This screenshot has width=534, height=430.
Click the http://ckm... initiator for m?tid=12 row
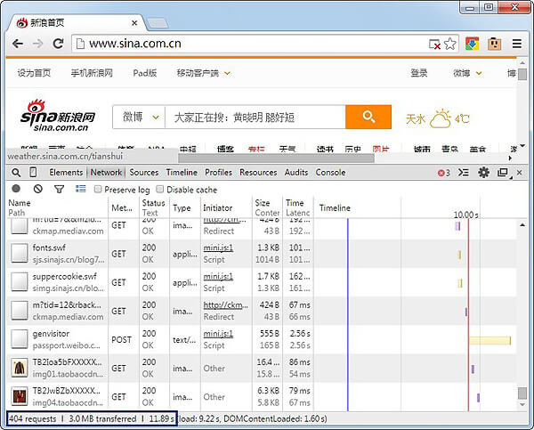(225, 305)
